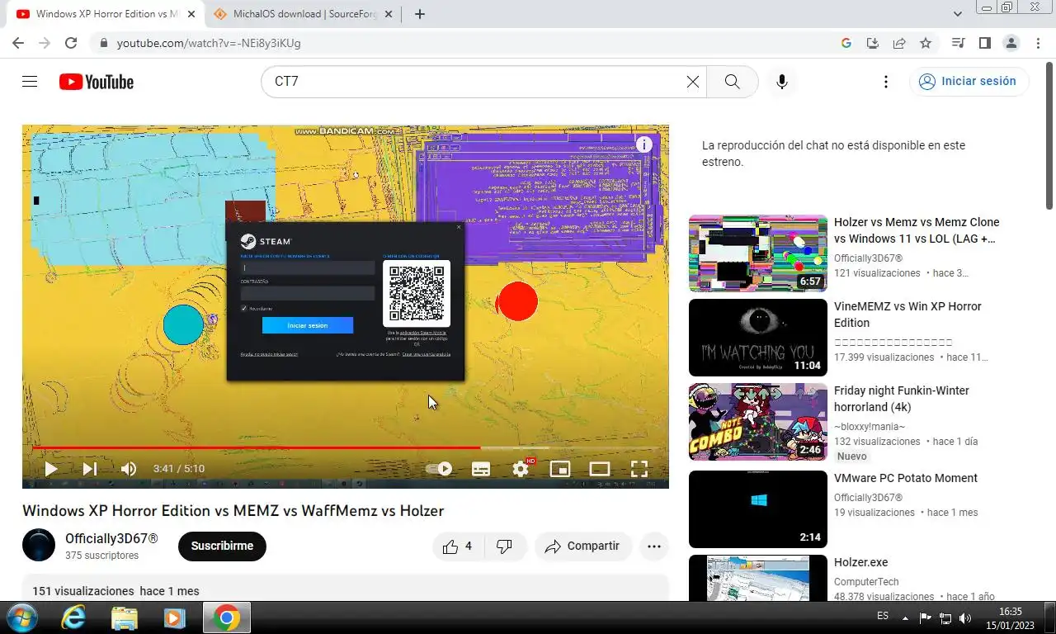Show hidden tray icons arrow
The width and height of the screenshot is (1056, 634).
click(x=905, y=617)
